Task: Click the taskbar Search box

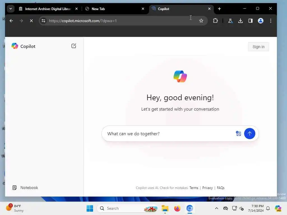Action: coord(128,208)
